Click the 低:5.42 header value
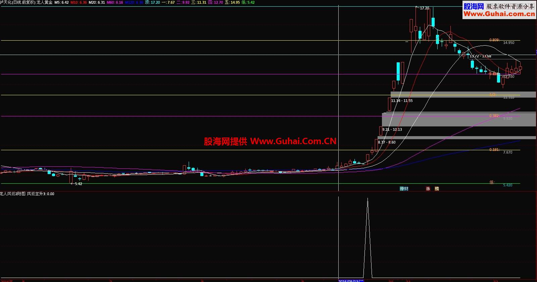 click(x=248, y=2)
